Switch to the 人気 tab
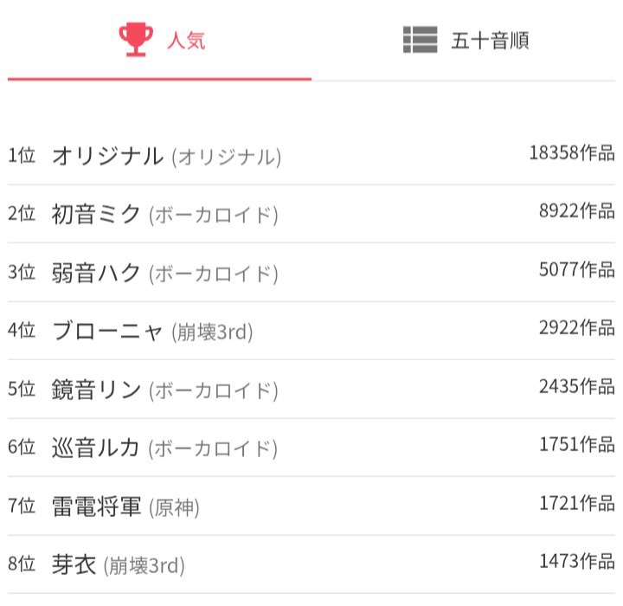This screenshot has width=623, height=606. click(x=185, y=41)
